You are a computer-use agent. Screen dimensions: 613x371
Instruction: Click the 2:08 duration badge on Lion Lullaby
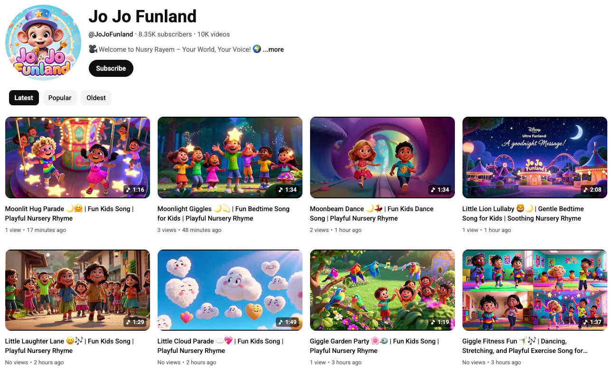click(592, 190)
